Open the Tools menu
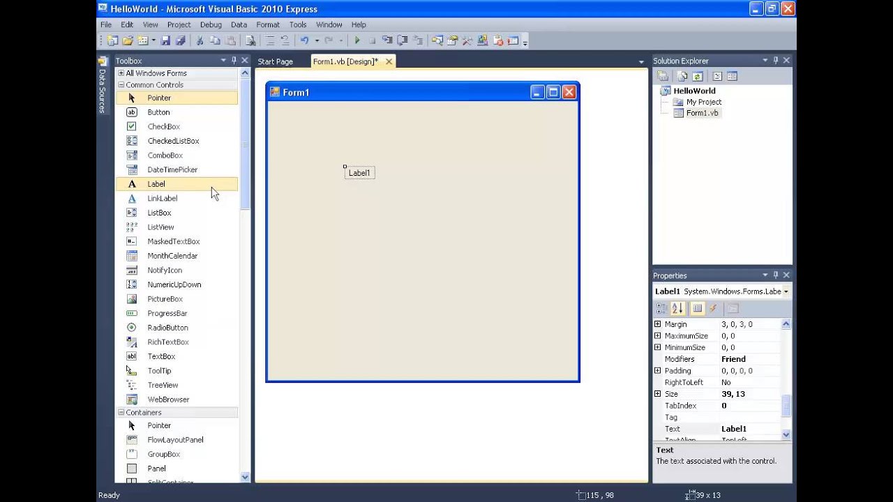The height and width of the screenshot is (502, 893). [x=298, y=24]
